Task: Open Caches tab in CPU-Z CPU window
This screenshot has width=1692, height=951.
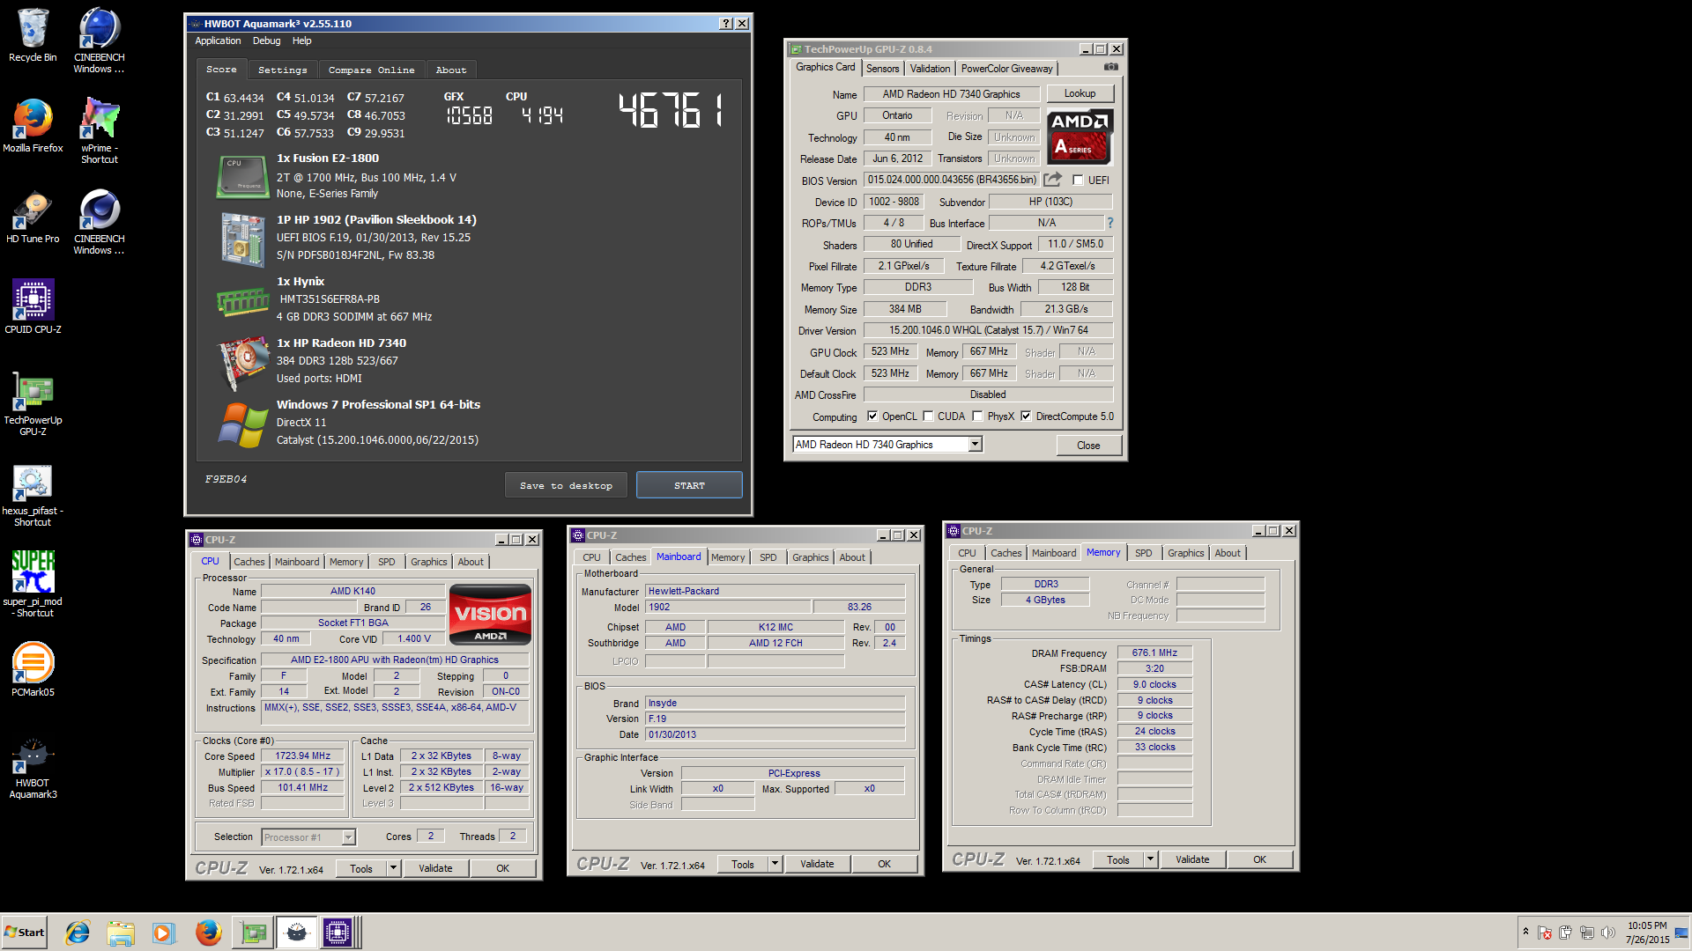Action: coord(249,562)
